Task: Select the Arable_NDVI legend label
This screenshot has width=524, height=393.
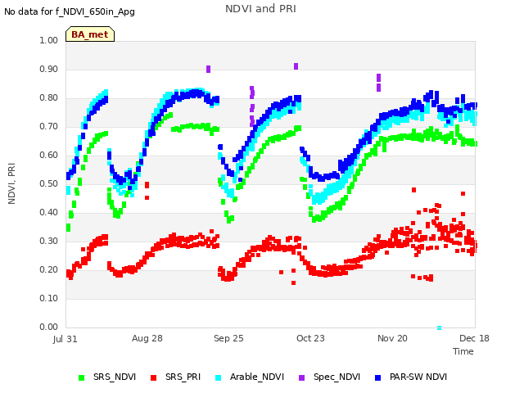Action: pyautogui.click(x=257, y=377)
